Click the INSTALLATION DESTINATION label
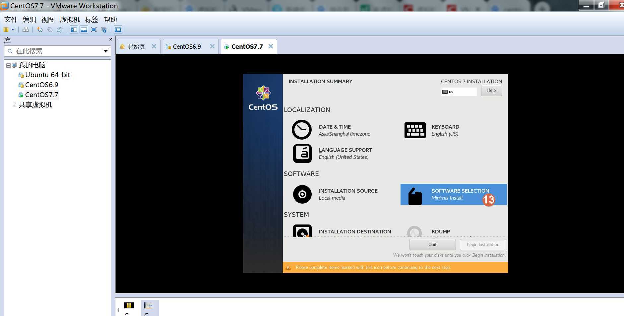The width and height of the screenshot is (624, 316). pos(355,231)
